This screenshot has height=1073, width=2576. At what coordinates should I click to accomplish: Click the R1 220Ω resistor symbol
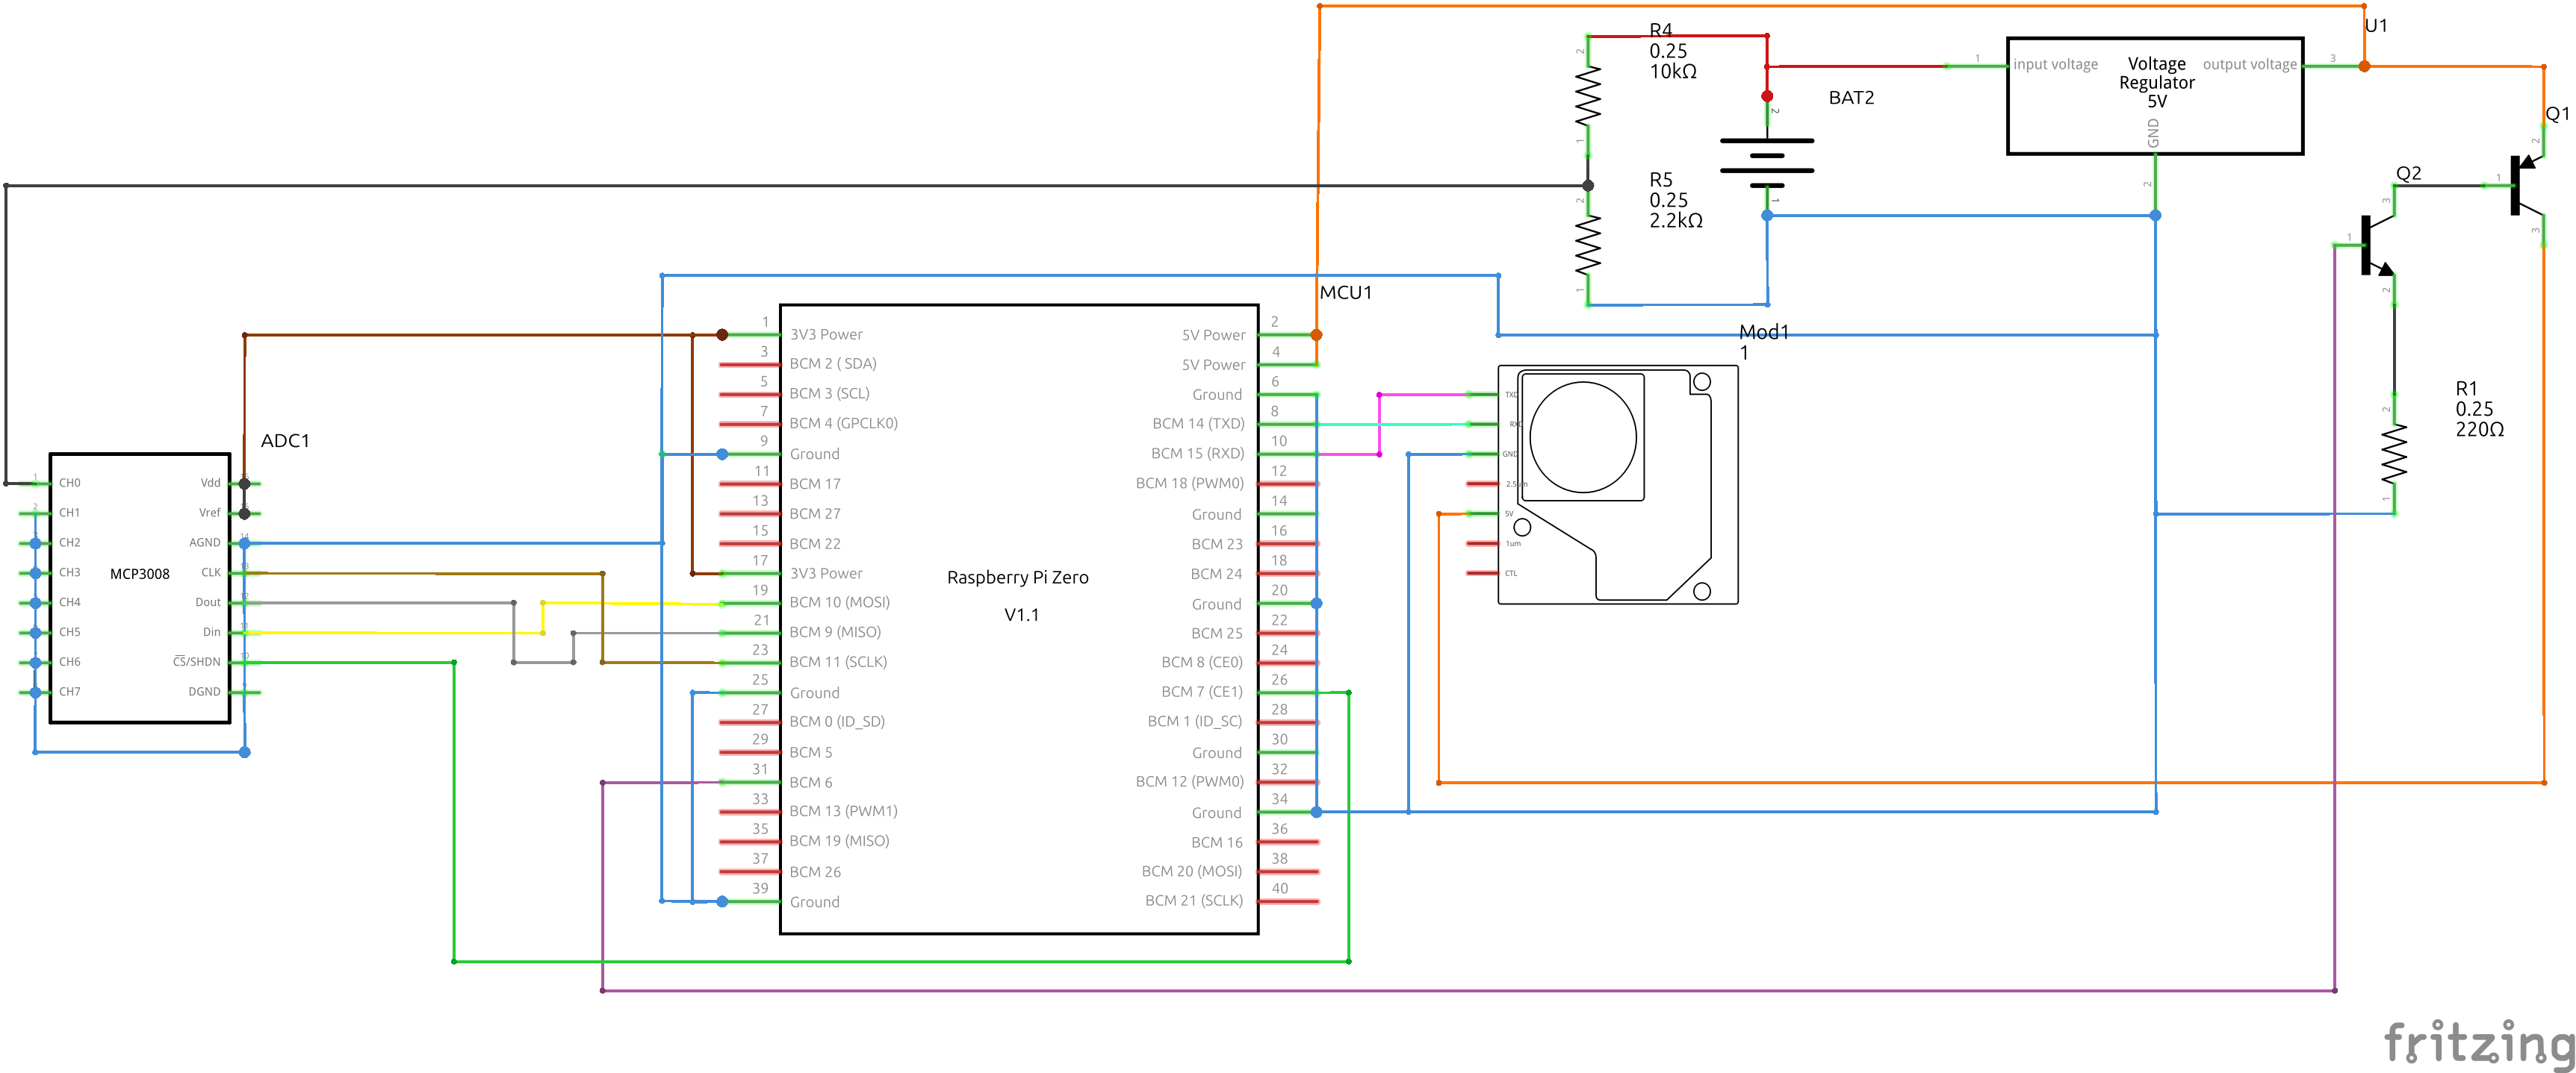click(2394, 454)
